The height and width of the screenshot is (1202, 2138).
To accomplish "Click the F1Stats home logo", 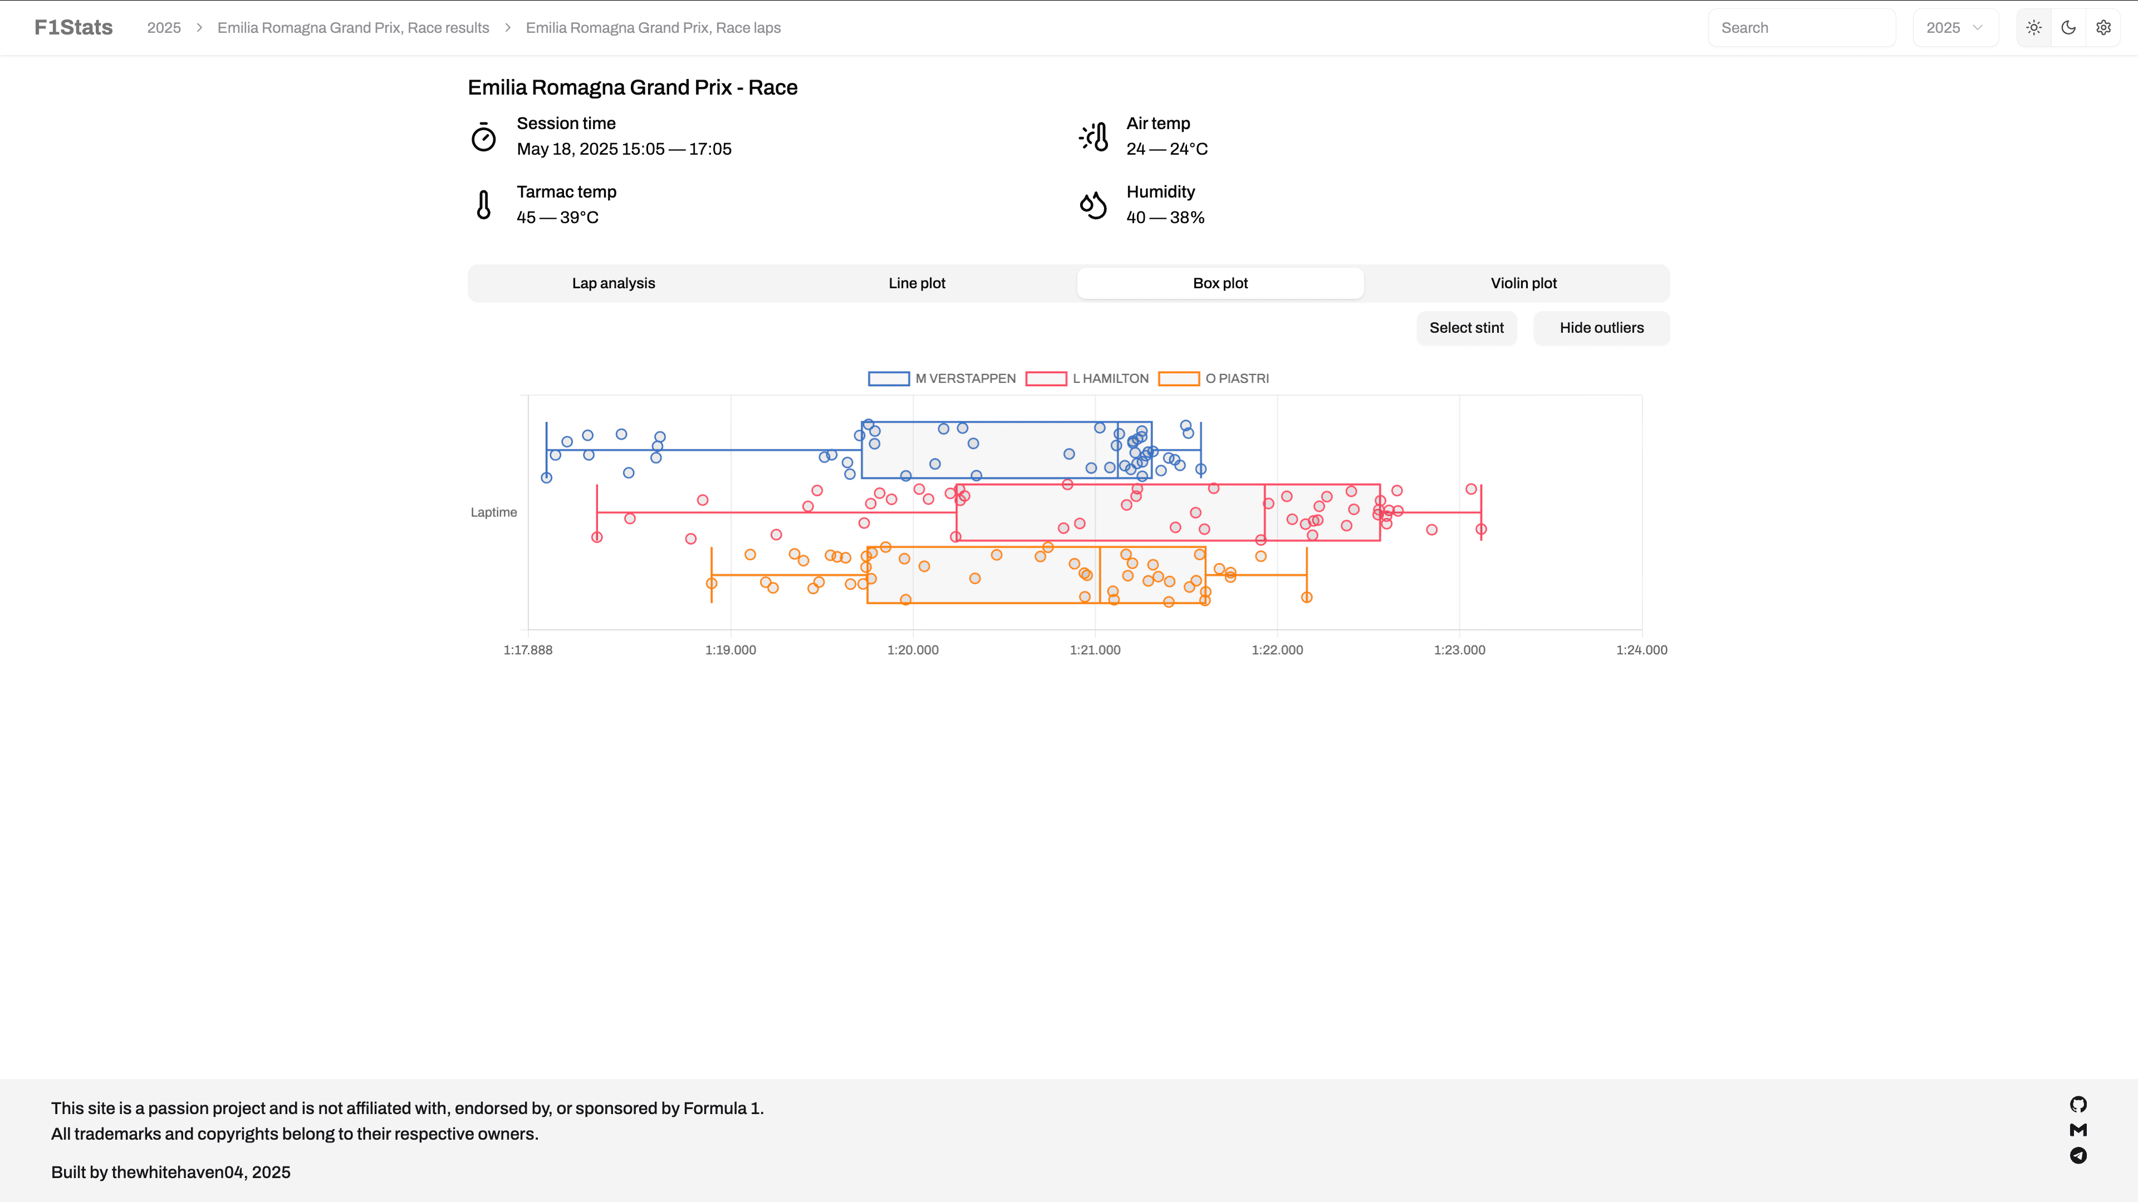I will pyautogui.click(x=73, y=27).
